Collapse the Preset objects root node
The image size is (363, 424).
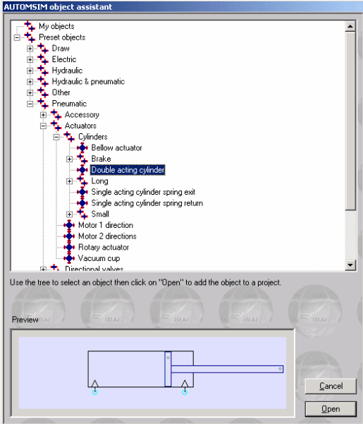point(17,37)
